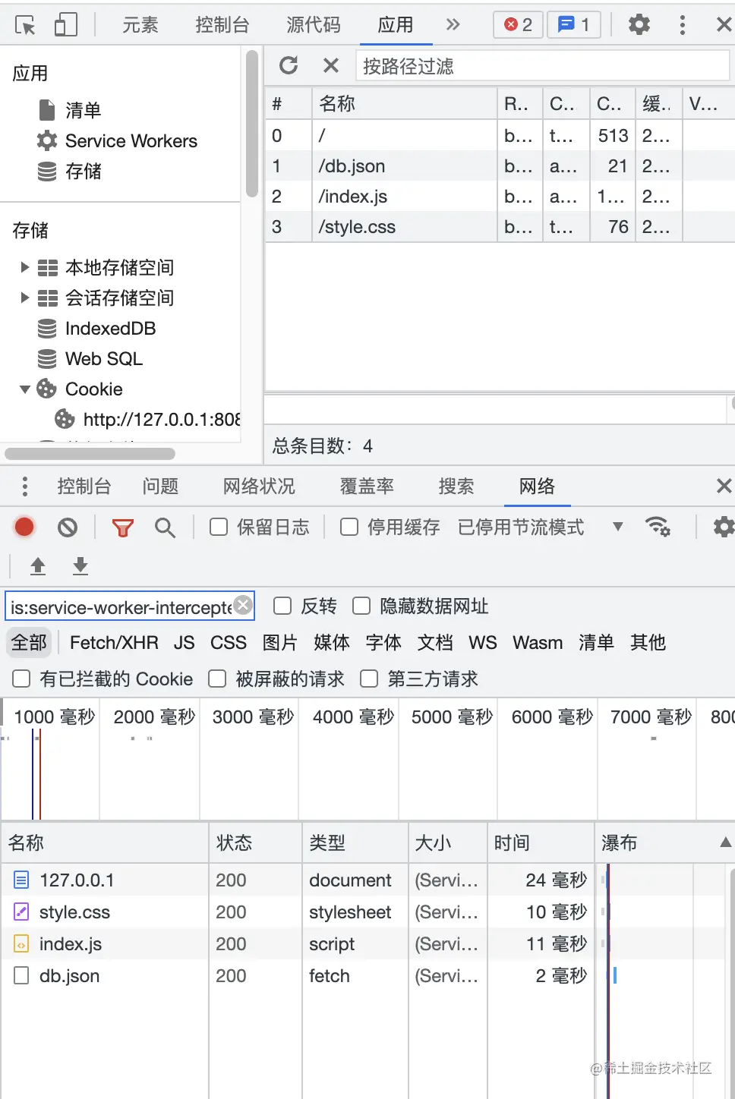Click the sidebar horizontal scrollbar
735x1099 pixels.
click(x=90, y=453)
